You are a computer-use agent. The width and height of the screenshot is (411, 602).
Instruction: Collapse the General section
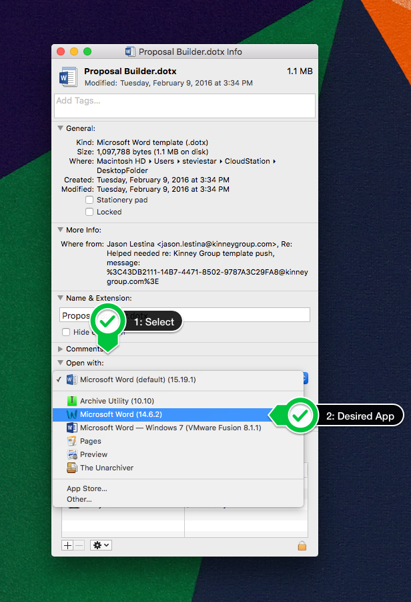60,128
